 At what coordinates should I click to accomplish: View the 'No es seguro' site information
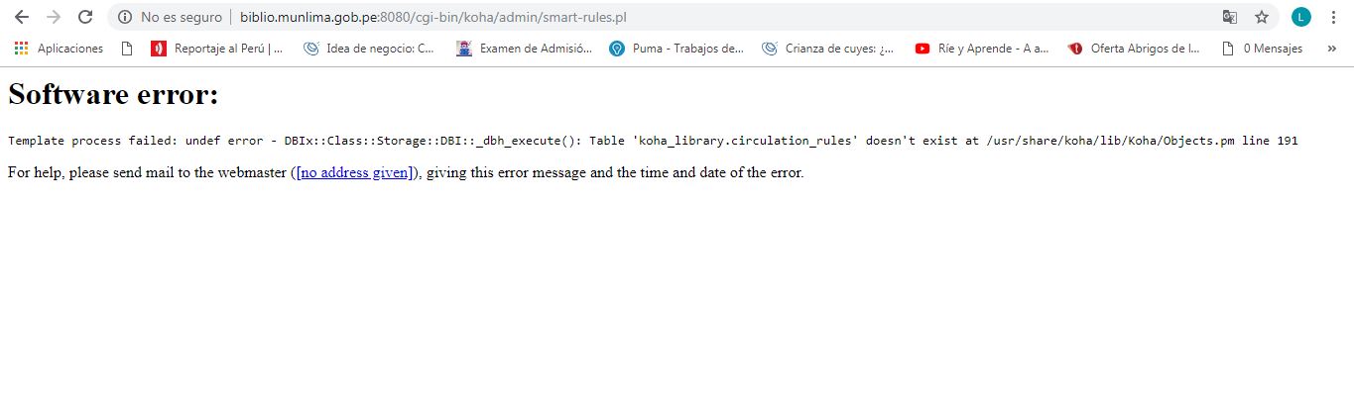pyautogui.click(x=170, y=17)
